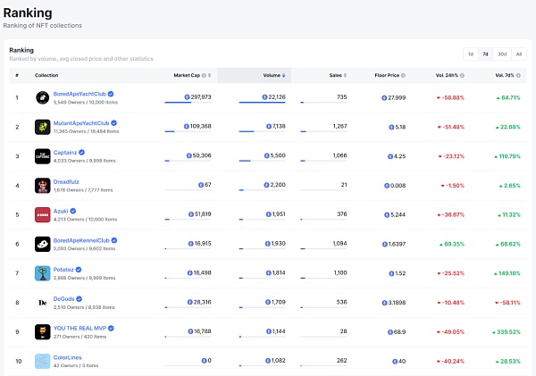Image resolution: width=536 pixels, height=376 pixels.
Task: Click the DeGods logo icon
Action: (43, 303)
